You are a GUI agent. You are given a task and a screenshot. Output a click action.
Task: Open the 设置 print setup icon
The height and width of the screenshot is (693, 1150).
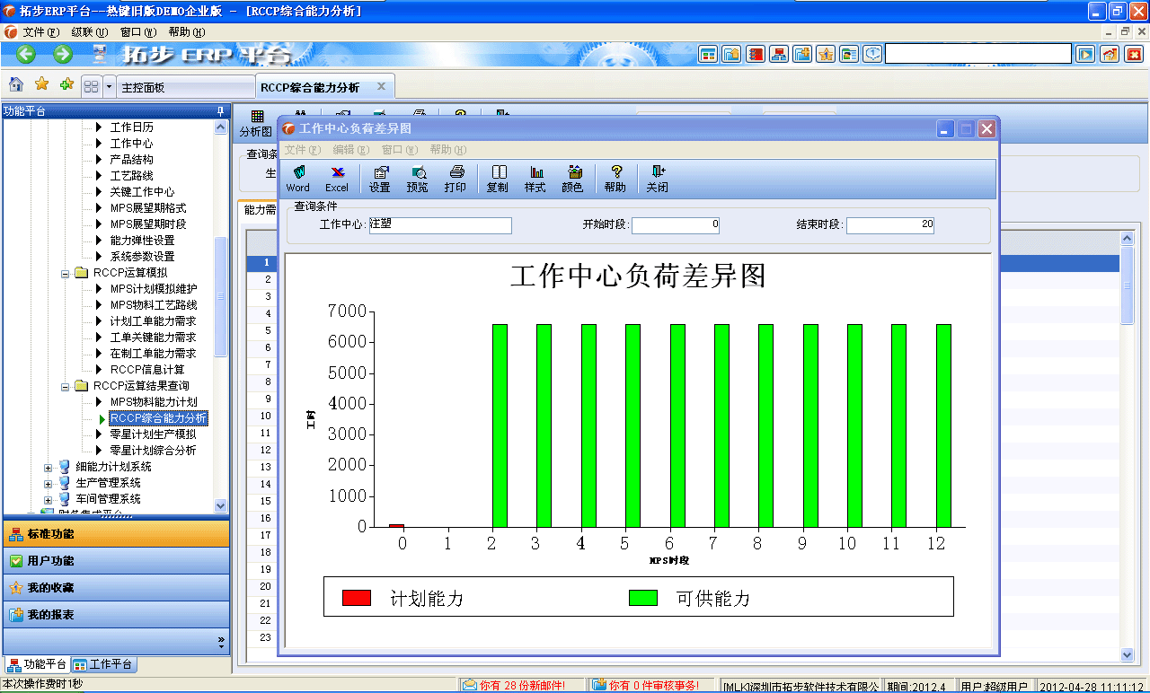pos(378,178)
